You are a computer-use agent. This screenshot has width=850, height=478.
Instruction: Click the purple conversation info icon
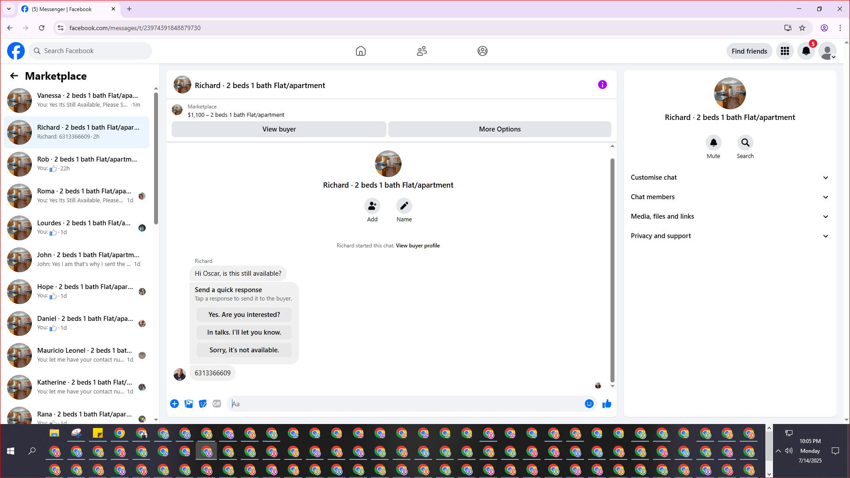[602, 85]
